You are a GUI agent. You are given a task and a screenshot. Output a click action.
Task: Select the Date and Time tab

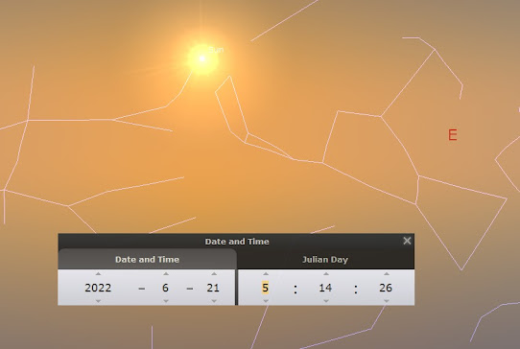[147, 260]
